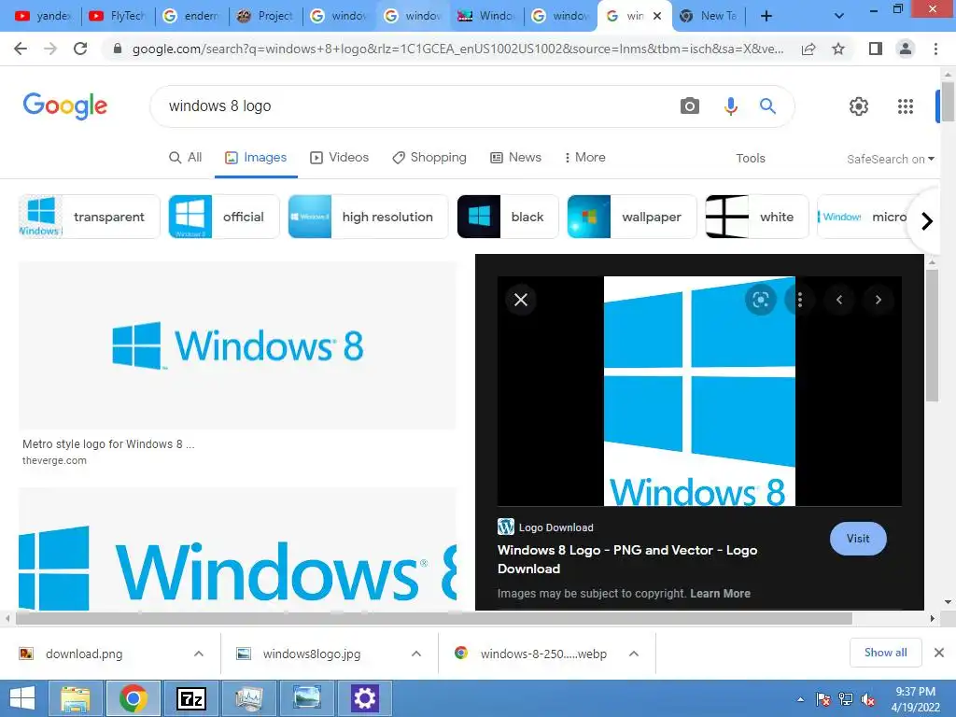Switch to the All results tab

[186, 157]
